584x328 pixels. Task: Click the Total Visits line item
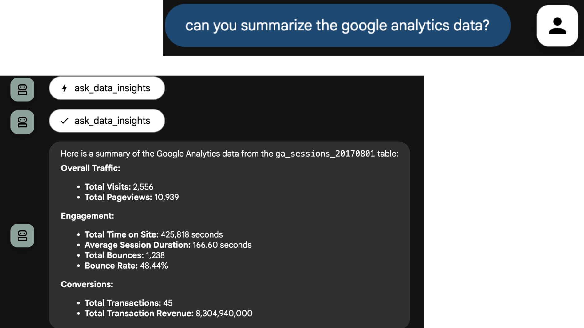click(x=119, y=187)
